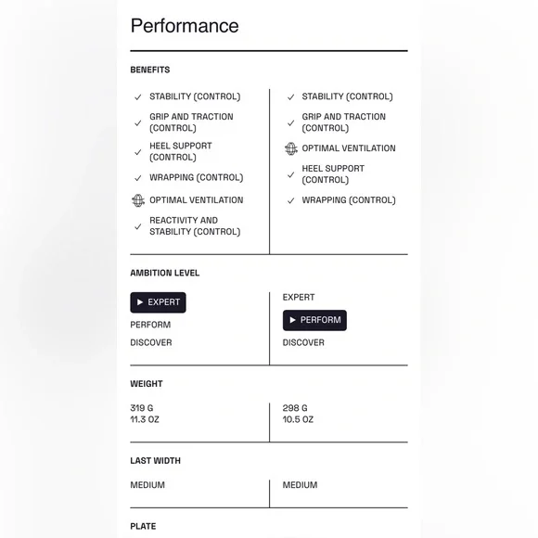538x538 pixels.
Task: Click checkmark next to Reactivity and Stability
Action: [138, 226]
